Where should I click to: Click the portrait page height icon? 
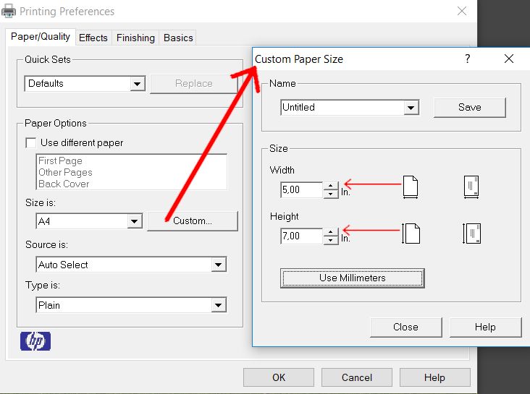[411, 234]
